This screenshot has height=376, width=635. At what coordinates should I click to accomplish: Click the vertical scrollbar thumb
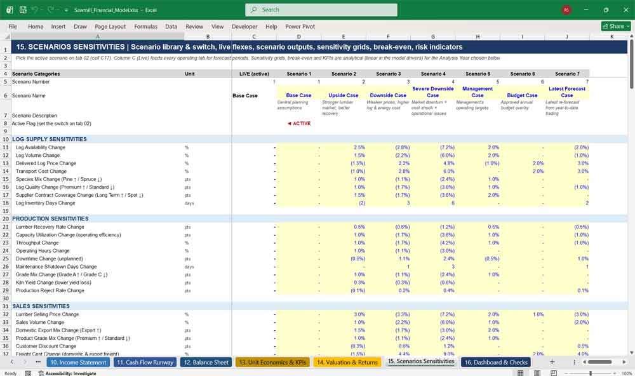point(631,64)
